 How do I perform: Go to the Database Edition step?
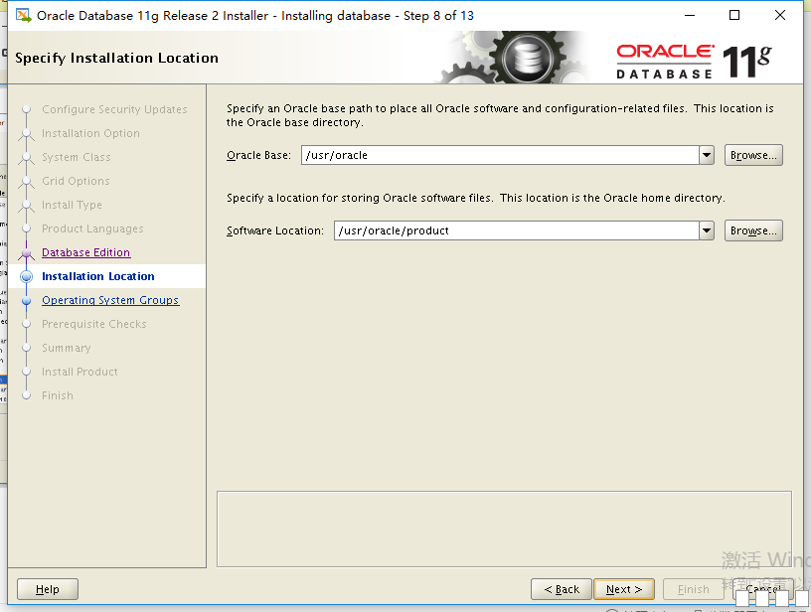tap(85, 253)
